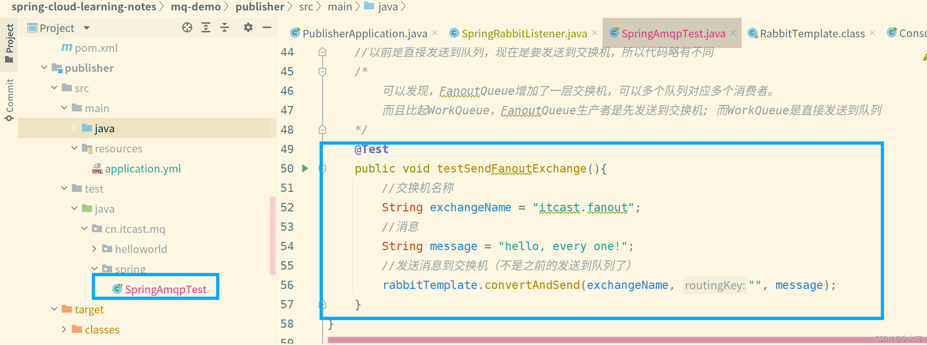
Task: Close the SpringRabbitListener.java tab
Action: pos(595,33)
